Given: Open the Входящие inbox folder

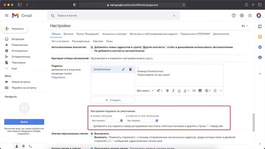Looking at the screenshot, I should (18, 39).
